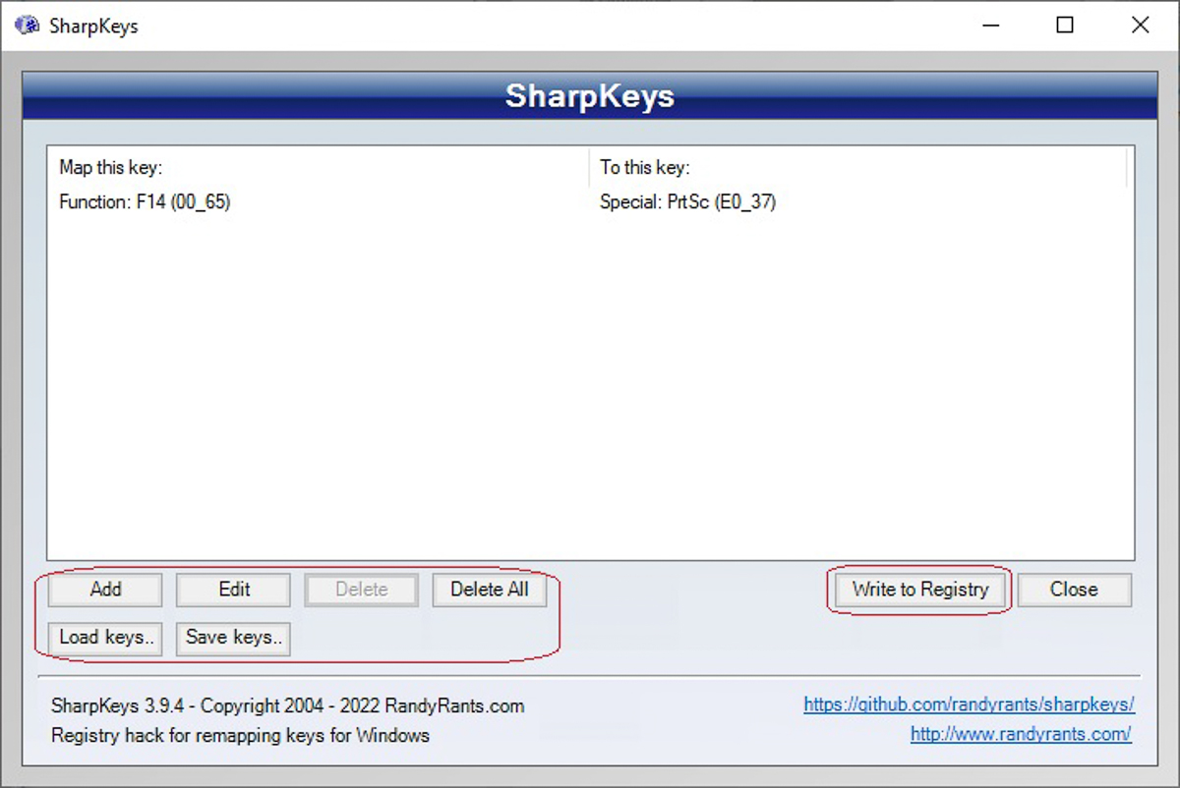Open the github.com/randyrants/sharpkeys link
Viewport: 1180px width, 788px height.
click(x=969, y=704)
